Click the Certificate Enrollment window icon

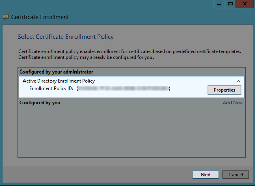(6, 17)
